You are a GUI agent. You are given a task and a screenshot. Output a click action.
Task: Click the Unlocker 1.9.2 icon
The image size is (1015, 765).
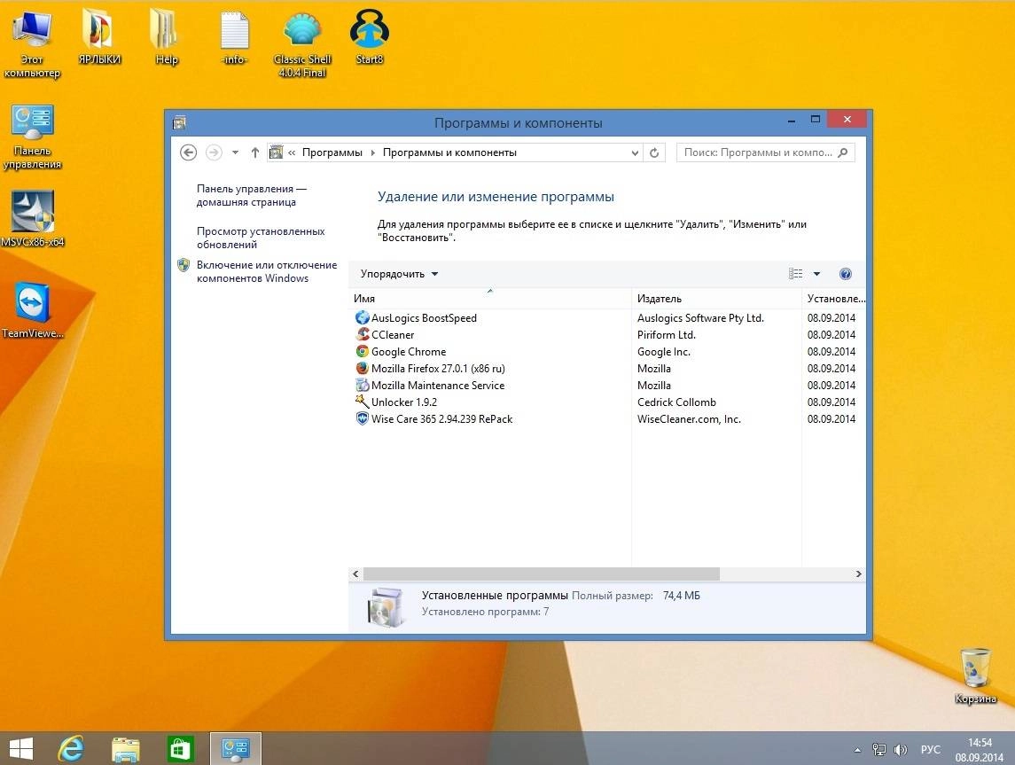click(x=362, y=402)
